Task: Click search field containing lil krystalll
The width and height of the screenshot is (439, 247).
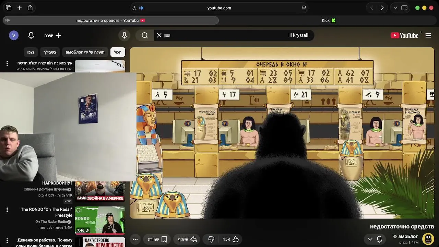Action: [240, 35]
